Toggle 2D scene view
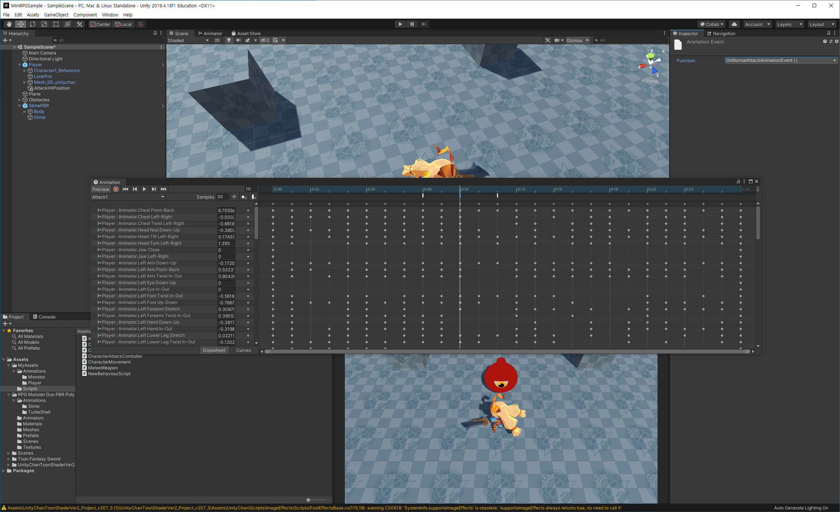This screenshot has height=512, width=840. (217, 40)
